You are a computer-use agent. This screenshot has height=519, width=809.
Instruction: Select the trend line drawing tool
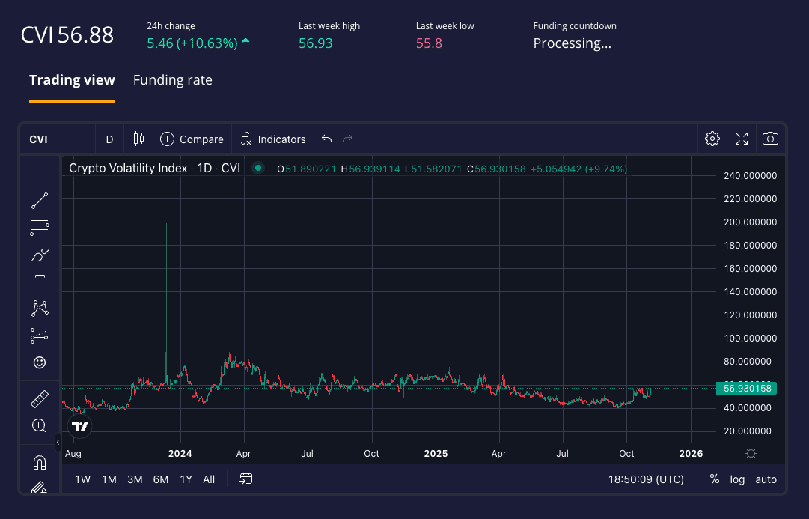point(40,201)
